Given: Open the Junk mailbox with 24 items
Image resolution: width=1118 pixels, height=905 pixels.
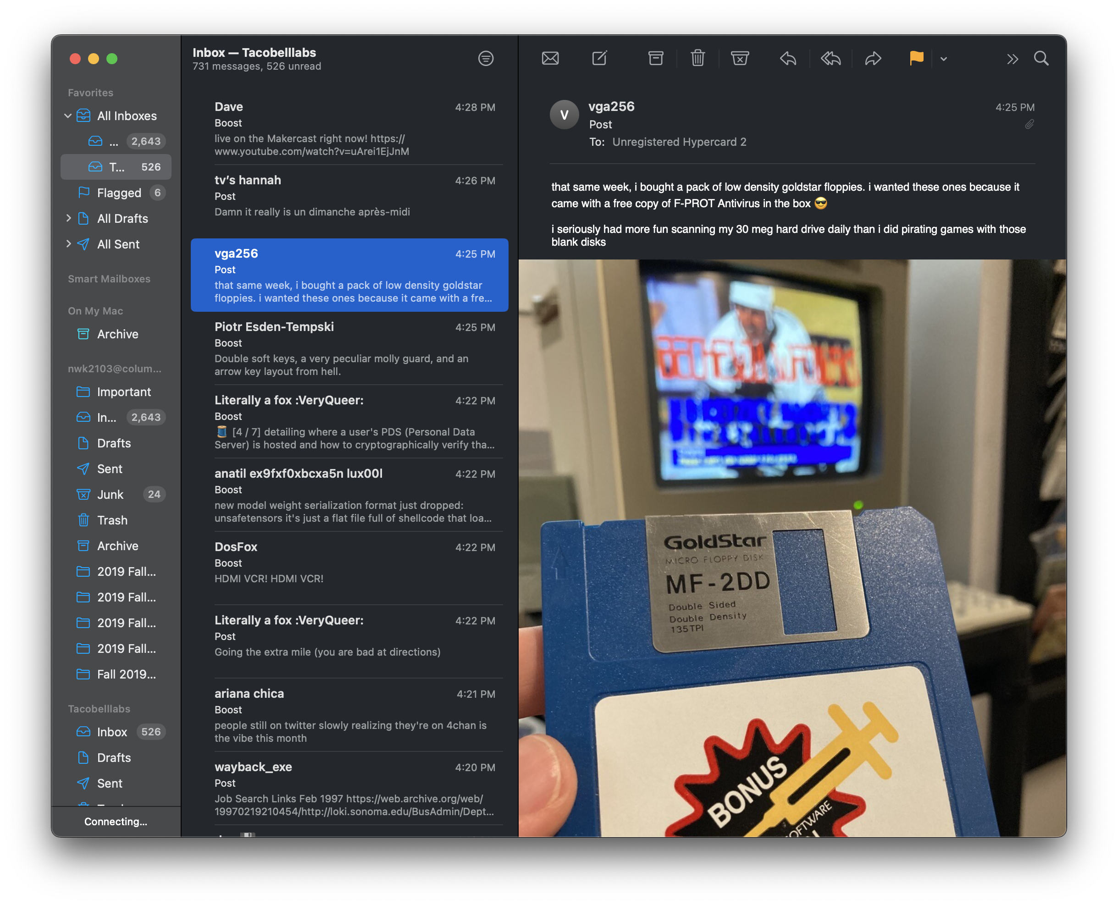Looking at the screenshot, I should tap(111, 494).
